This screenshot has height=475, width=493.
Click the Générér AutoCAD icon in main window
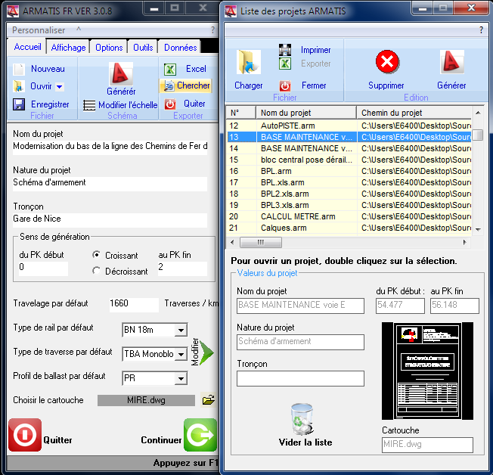(x=121, y=73)
